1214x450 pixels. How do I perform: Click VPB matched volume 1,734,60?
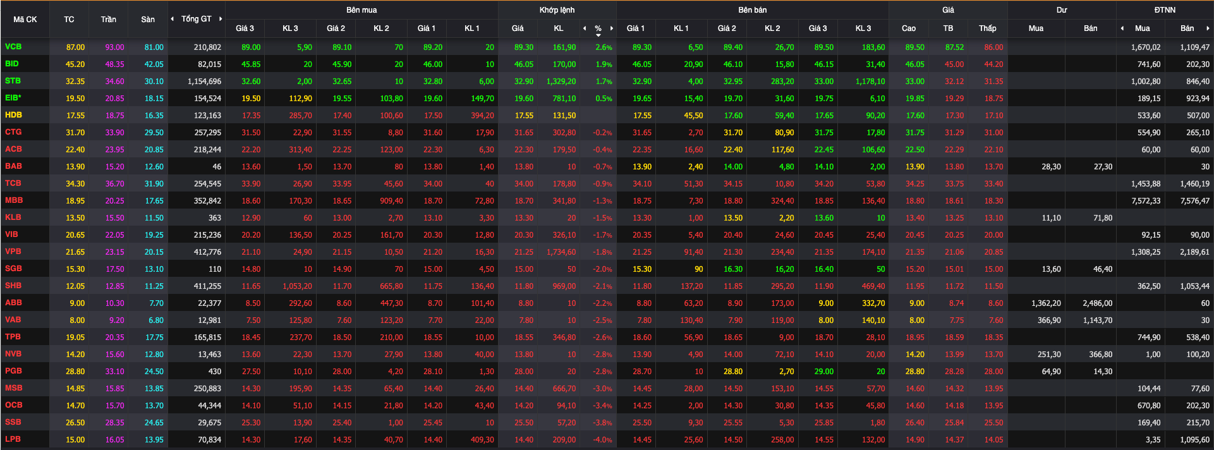coord(561,252)
